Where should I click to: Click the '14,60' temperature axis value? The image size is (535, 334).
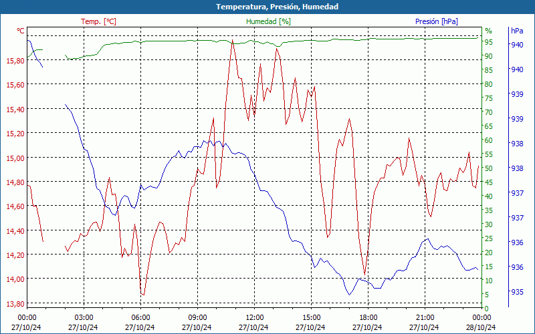(x=15, y=206)
